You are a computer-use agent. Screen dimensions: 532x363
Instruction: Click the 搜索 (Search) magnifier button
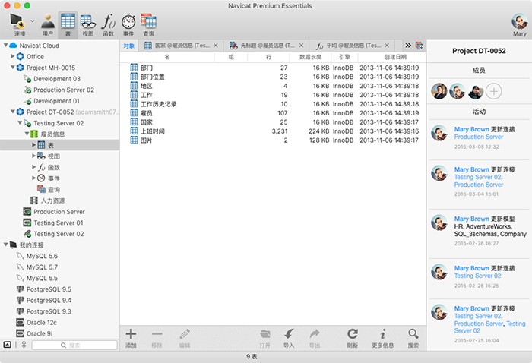[413, 338]
